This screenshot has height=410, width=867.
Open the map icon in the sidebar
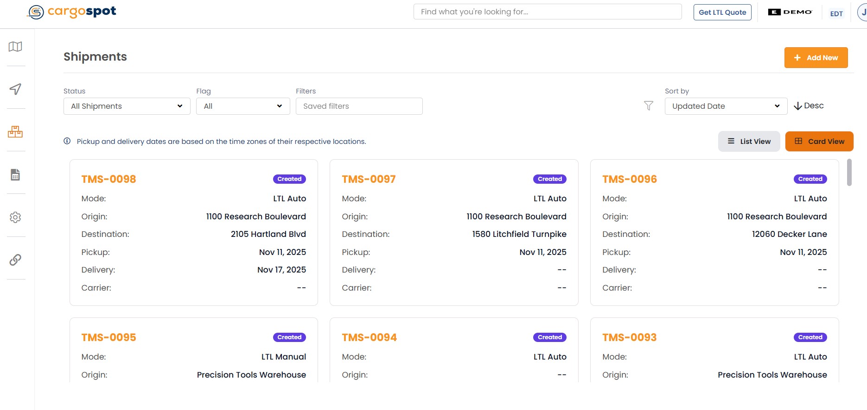pos(15,47)
